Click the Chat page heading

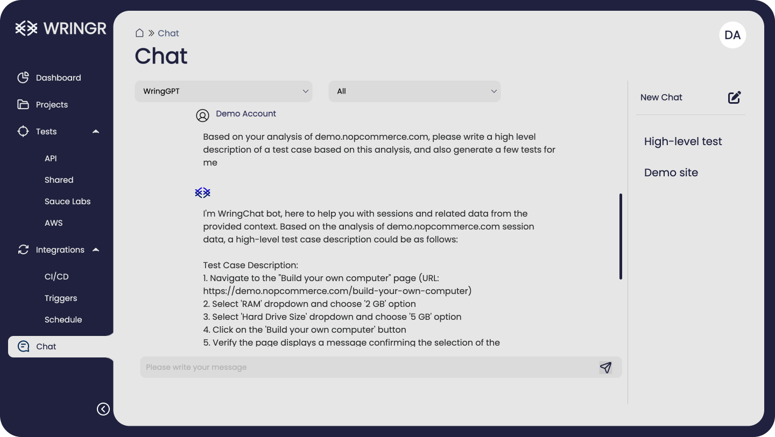coord(161,56)
